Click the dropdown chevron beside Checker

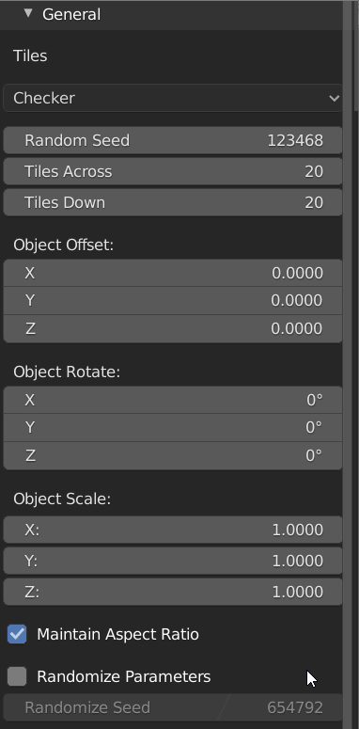pos(334,98)
